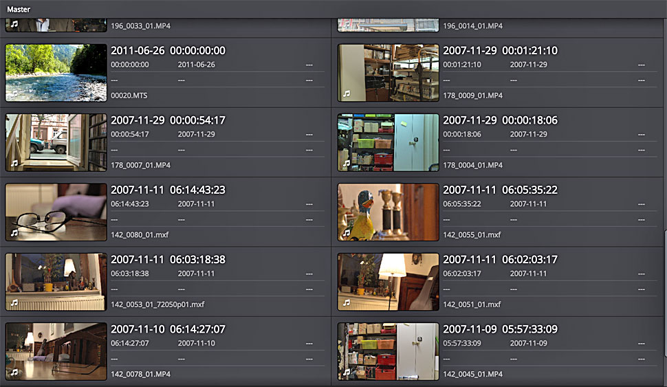Image resolution: width=667 pixels, height=387 pixels.
Task: Click the file name 142_0055_01.mxf
Action: 472,235
